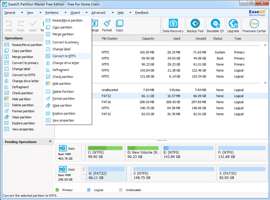Click Hide partition icon in Operations panel
The image size is (270, 200).
coord(6,99)
